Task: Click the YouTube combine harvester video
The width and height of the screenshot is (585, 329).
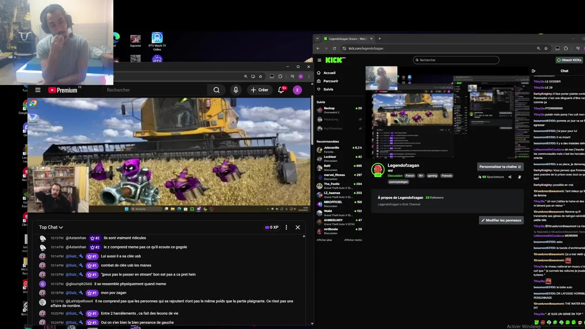Action: pyautogui.click(x=169, y=155)
